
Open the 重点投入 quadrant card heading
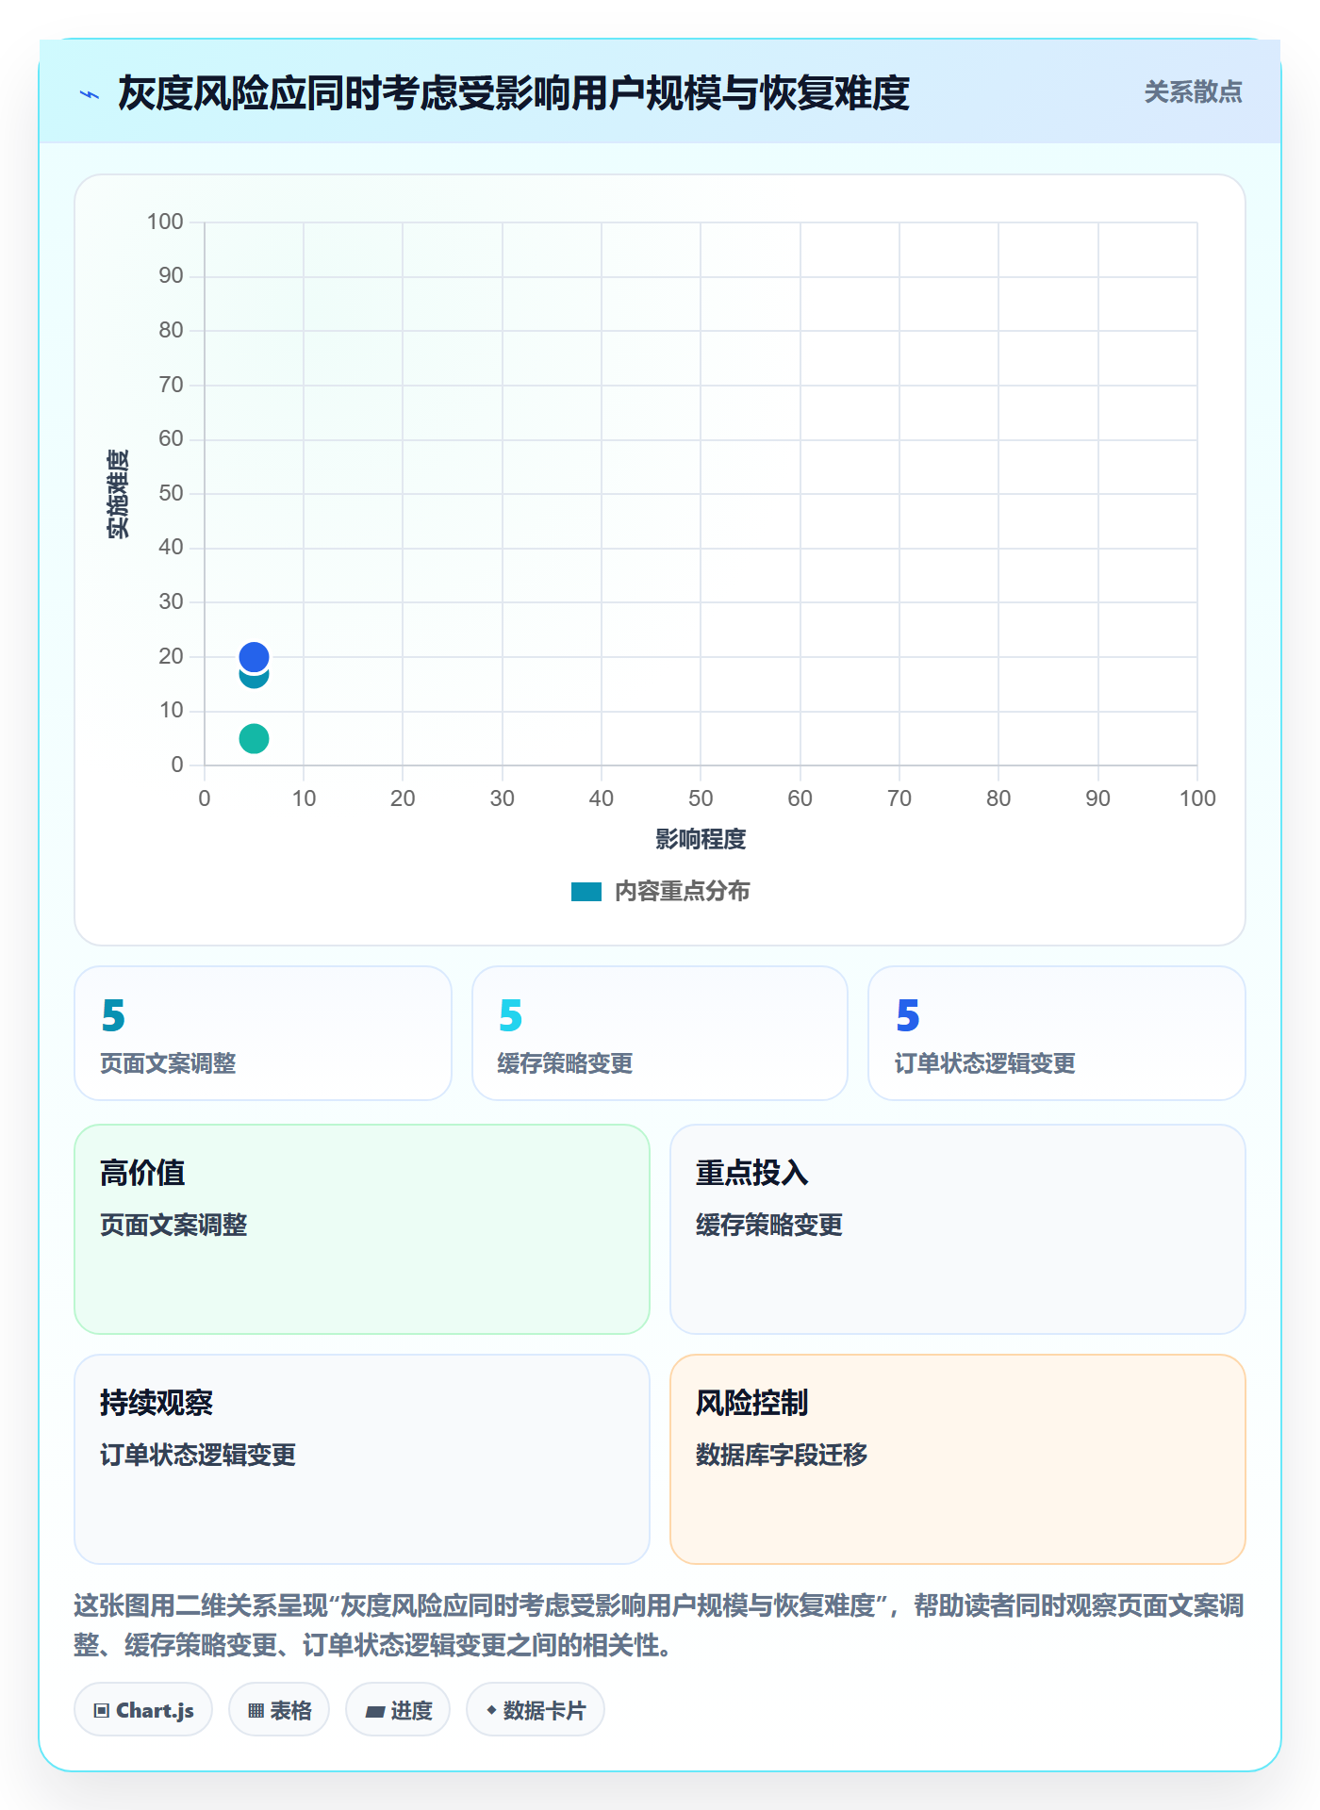point(751,1173)
